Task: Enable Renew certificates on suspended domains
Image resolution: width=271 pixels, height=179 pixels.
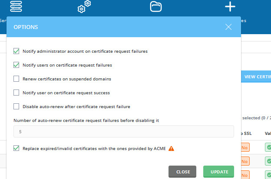Action: [16, 79]
